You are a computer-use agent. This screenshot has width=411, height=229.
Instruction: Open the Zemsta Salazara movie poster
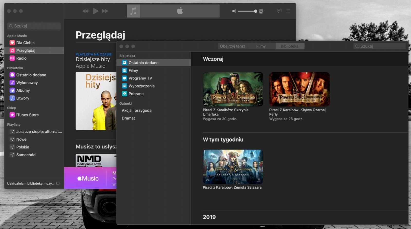(233, 167)
